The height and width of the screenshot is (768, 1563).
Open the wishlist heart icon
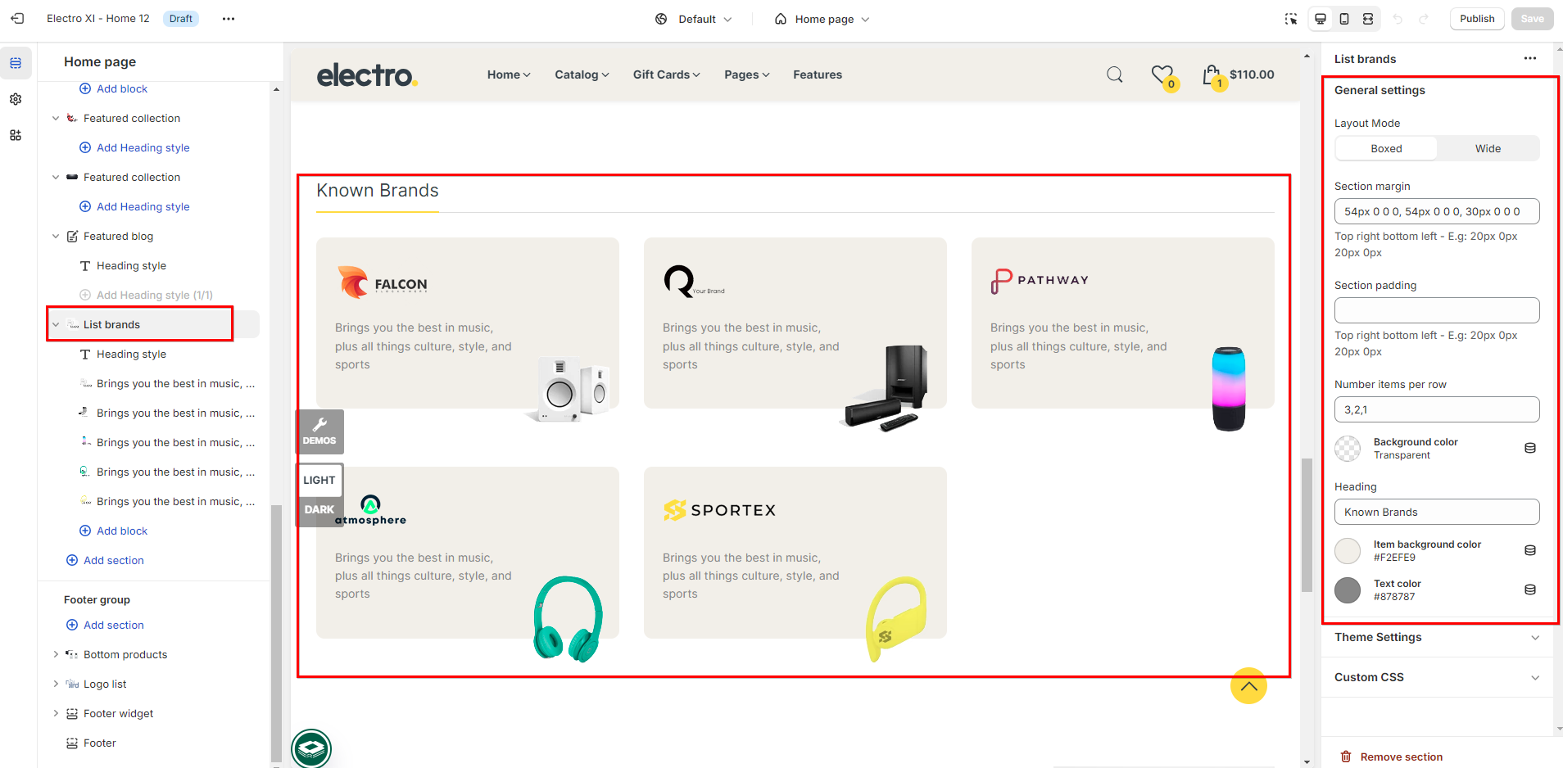[x=1163, y=76]
